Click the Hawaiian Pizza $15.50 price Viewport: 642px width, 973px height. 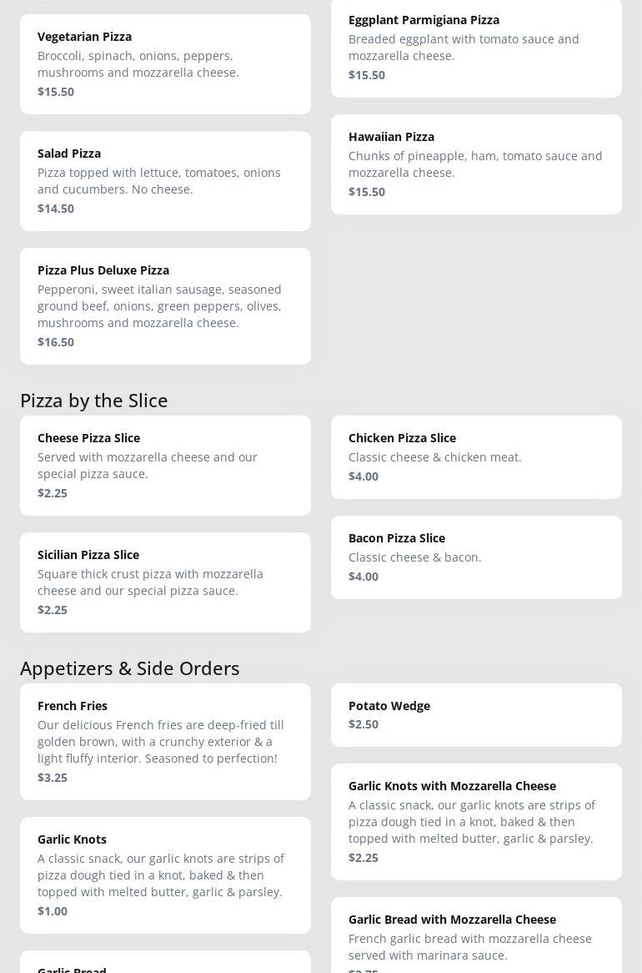(367, 192)
